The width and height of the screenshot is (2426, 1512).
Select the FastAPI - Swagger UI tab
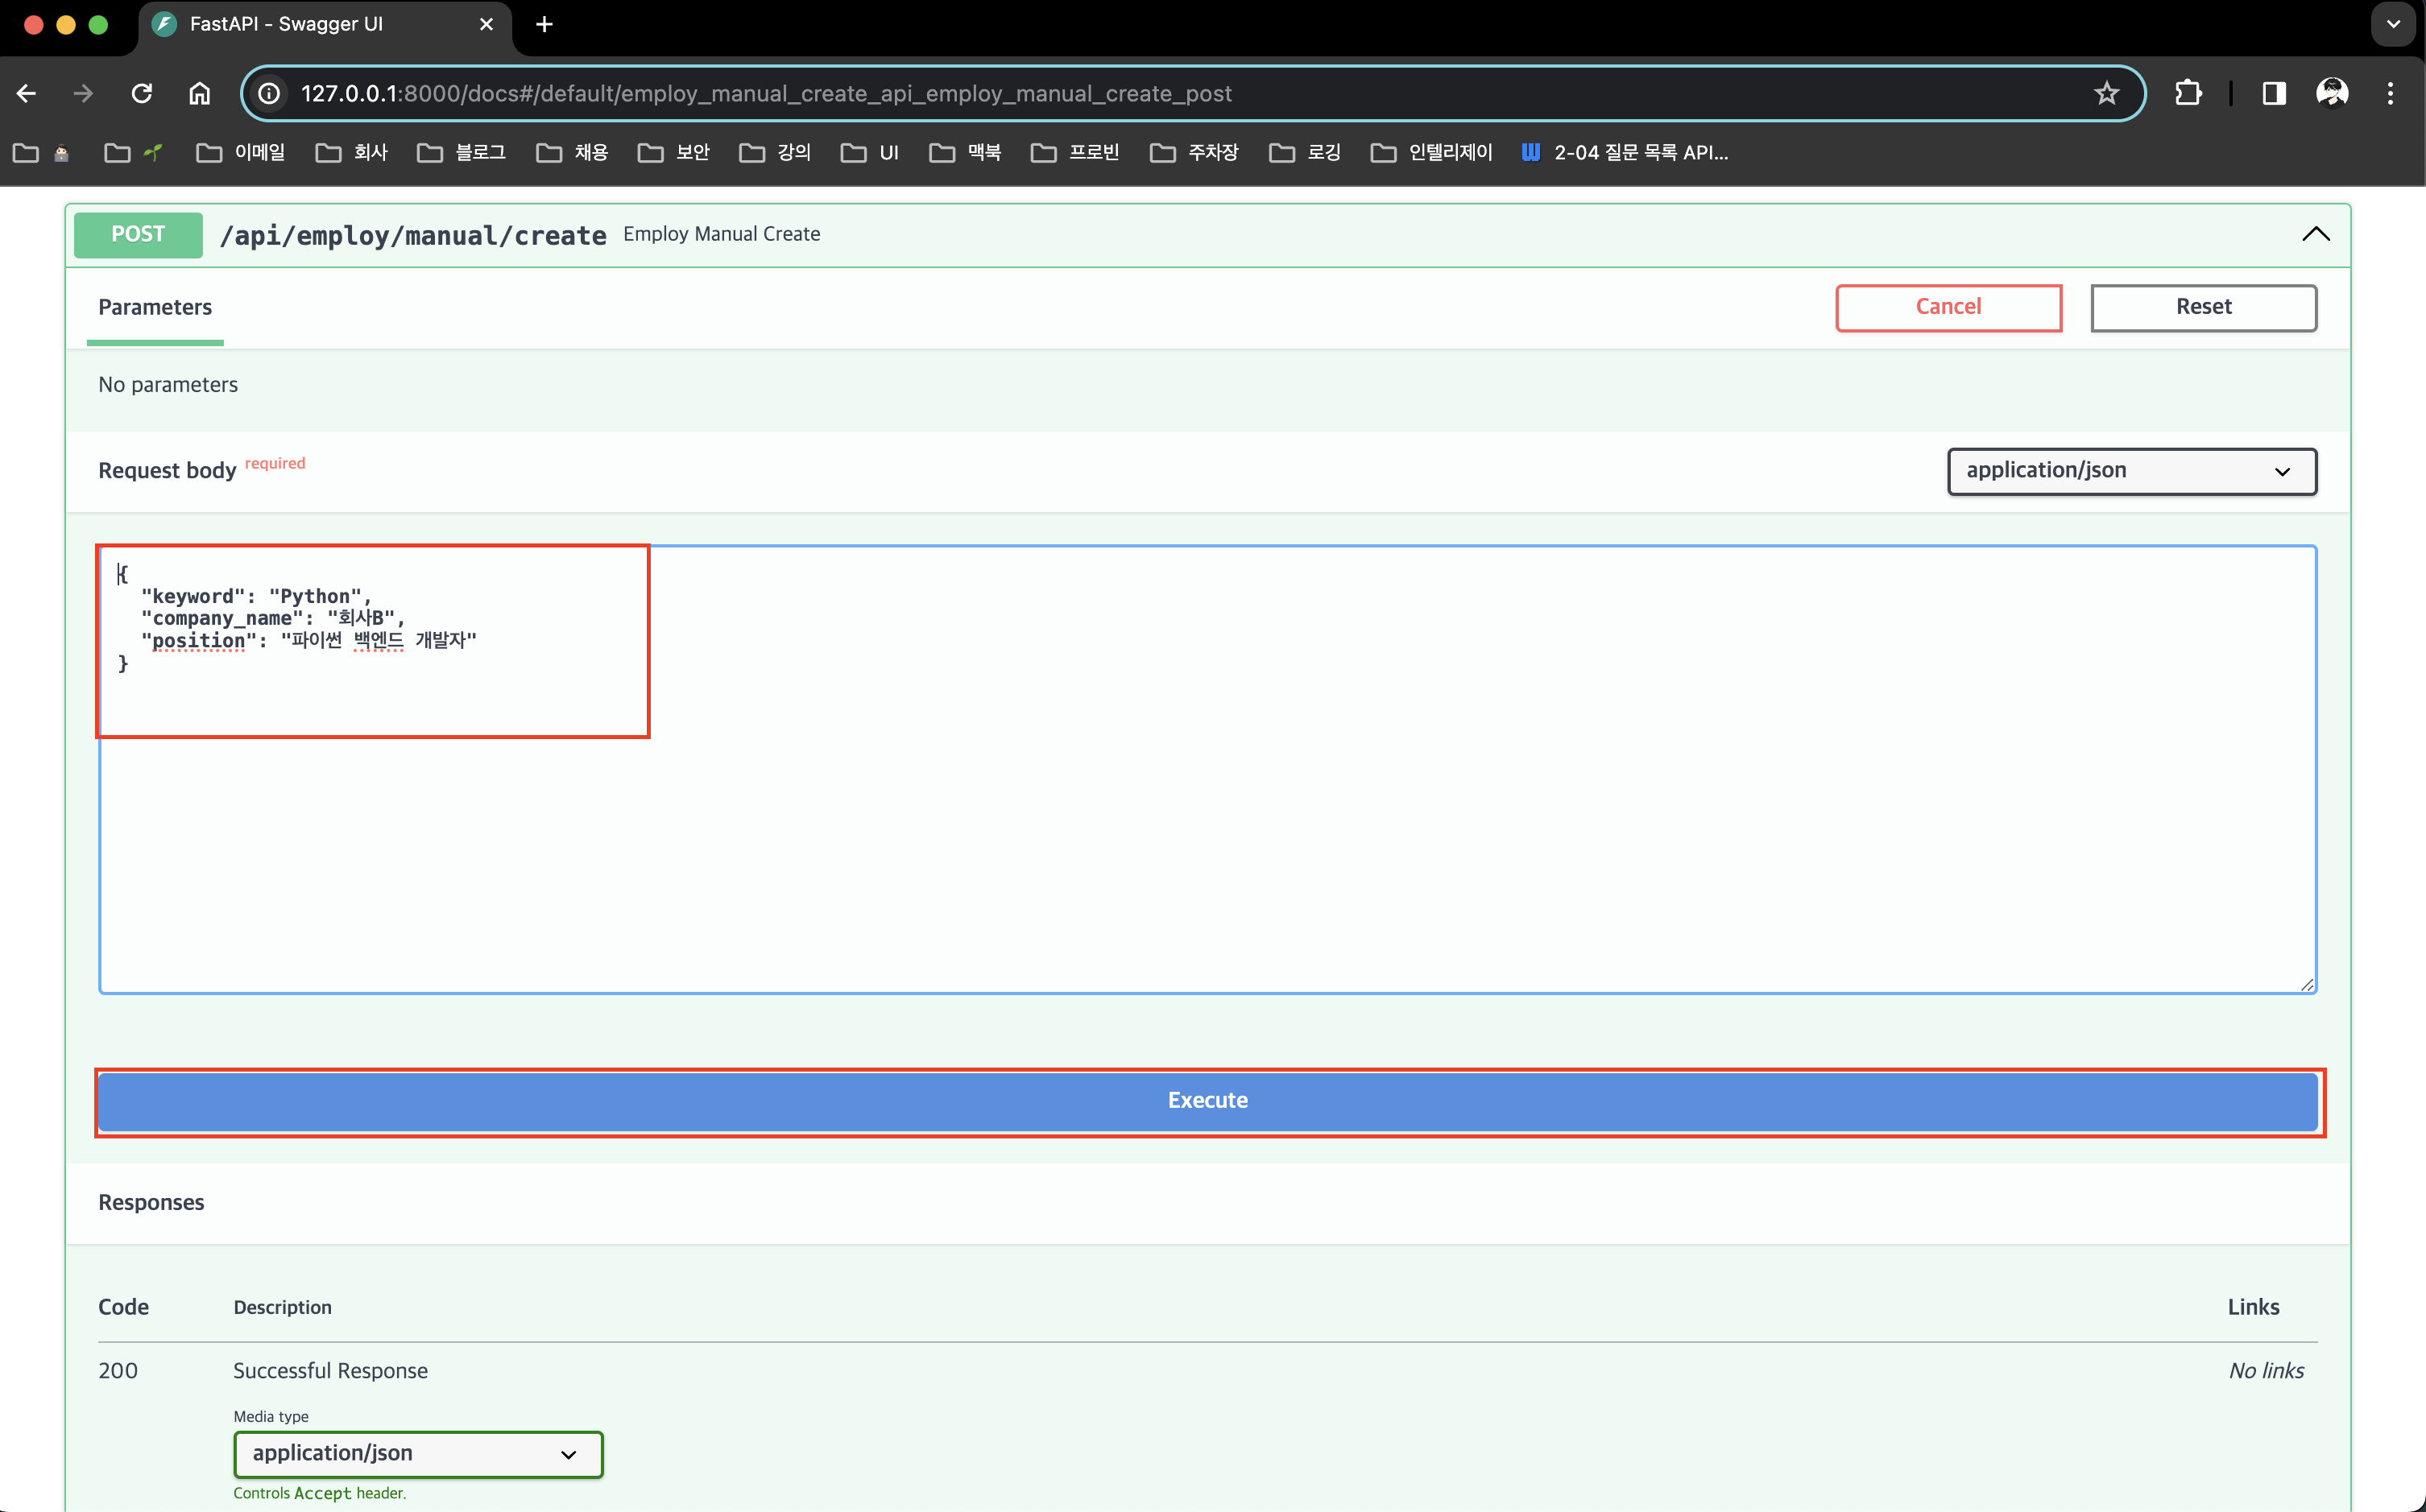coord(324,24)
